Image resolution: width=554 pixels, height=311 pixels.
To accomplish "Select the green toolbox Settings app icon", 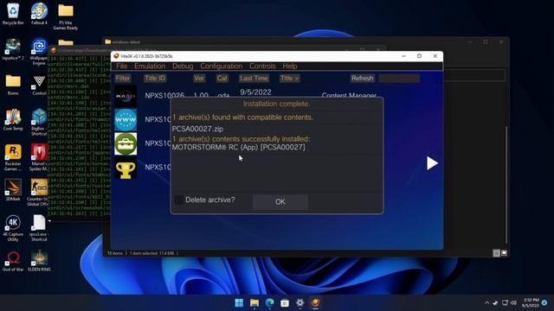I will 126,143.
